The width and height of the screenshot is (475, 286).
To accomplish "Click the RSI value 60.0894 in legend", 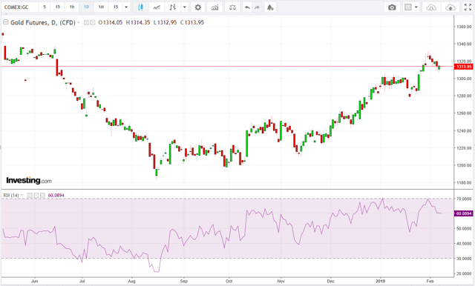I will pyautogui.click(x=56, y=196).
